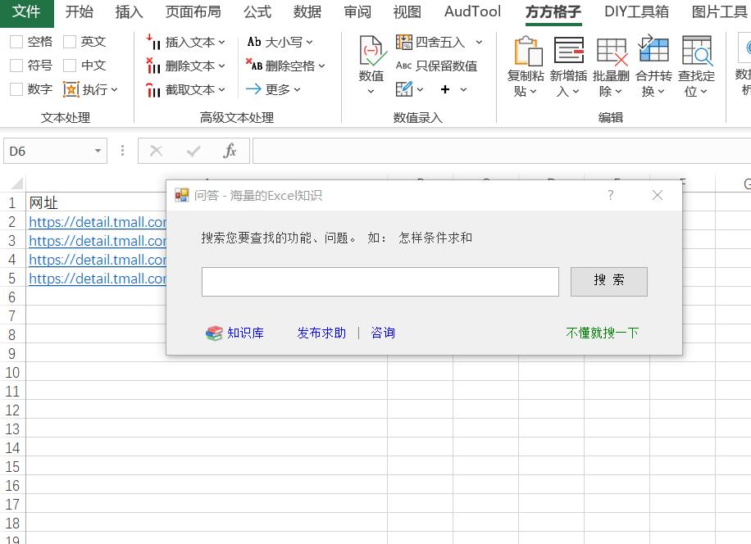Open the DIY工具箱 tab
The image size is (751, 544).
pos(636,11)
